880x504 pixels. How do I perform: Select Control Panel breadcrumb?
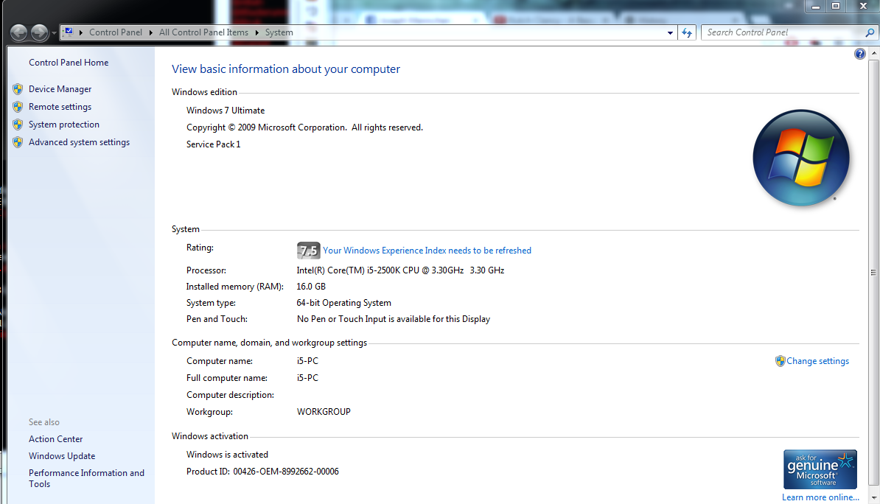(116, 32)
